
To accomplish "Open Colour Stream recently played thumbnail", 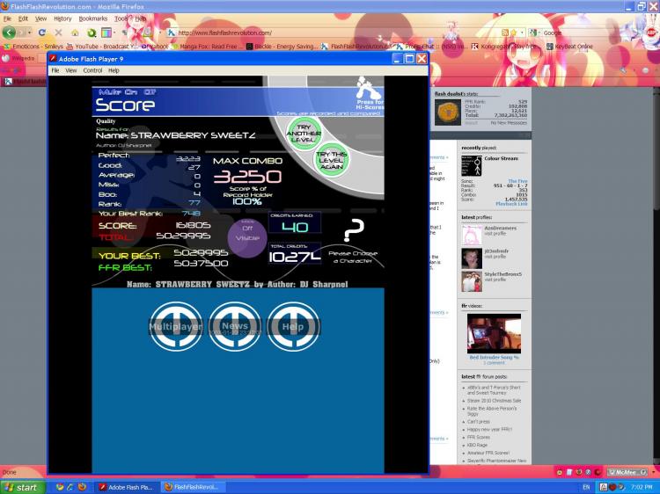I will 472,165.
